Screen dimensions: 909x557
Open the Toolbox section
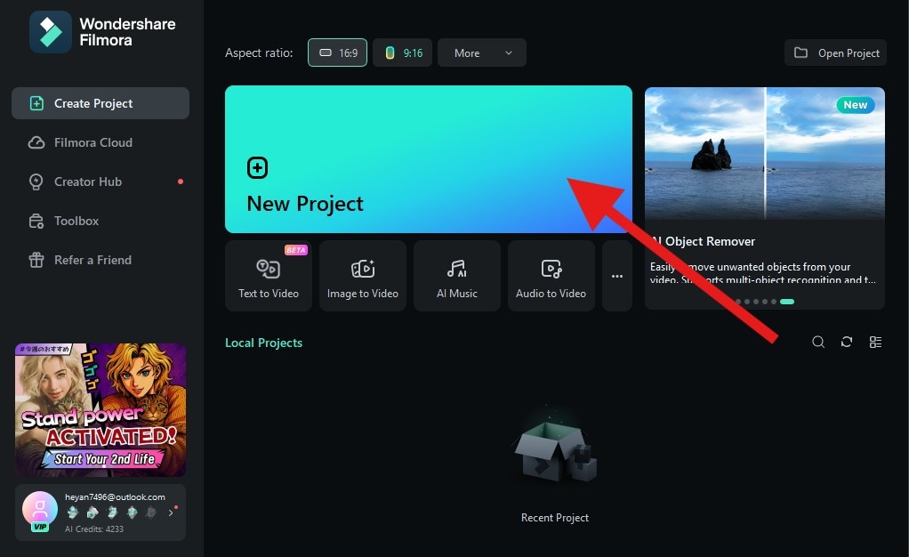pos(101,221)
